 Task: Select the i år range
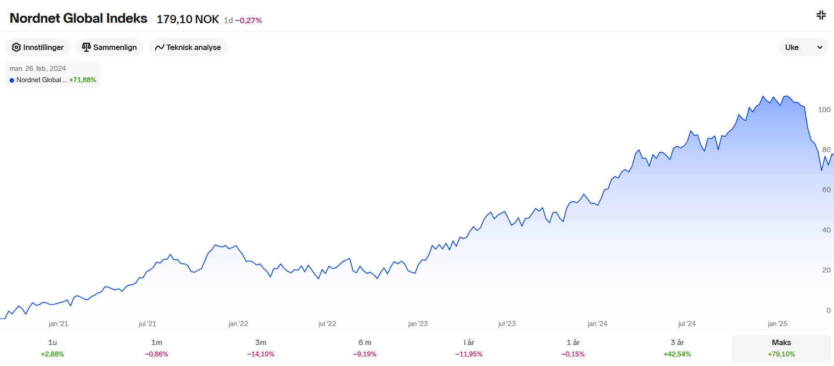(x=469, y=348)
